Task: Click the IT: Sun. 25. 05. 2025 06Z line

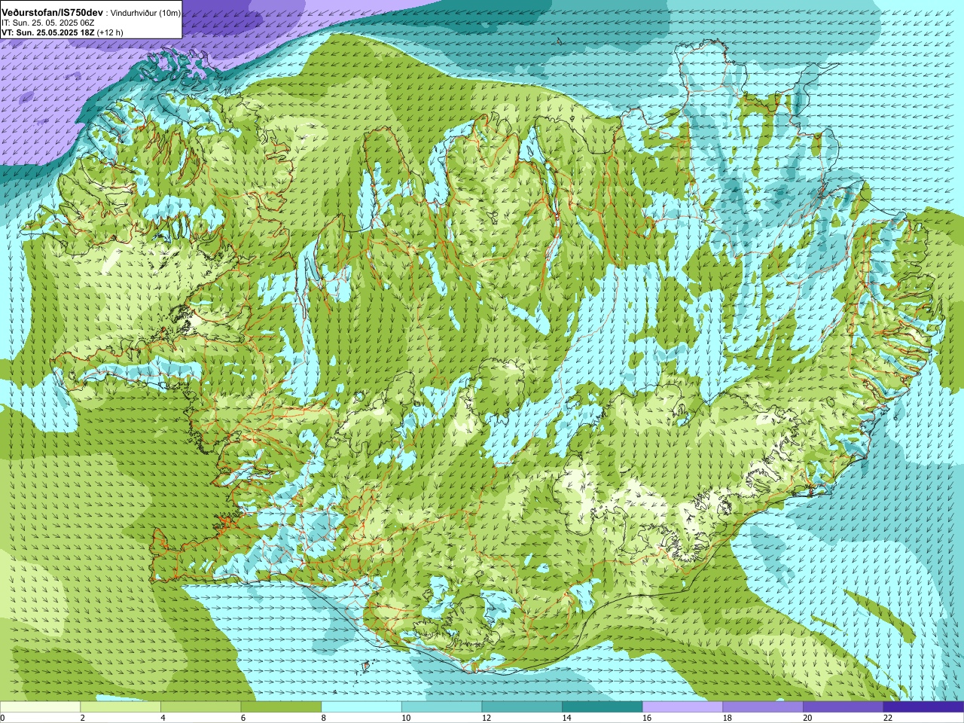Action: 48,23
